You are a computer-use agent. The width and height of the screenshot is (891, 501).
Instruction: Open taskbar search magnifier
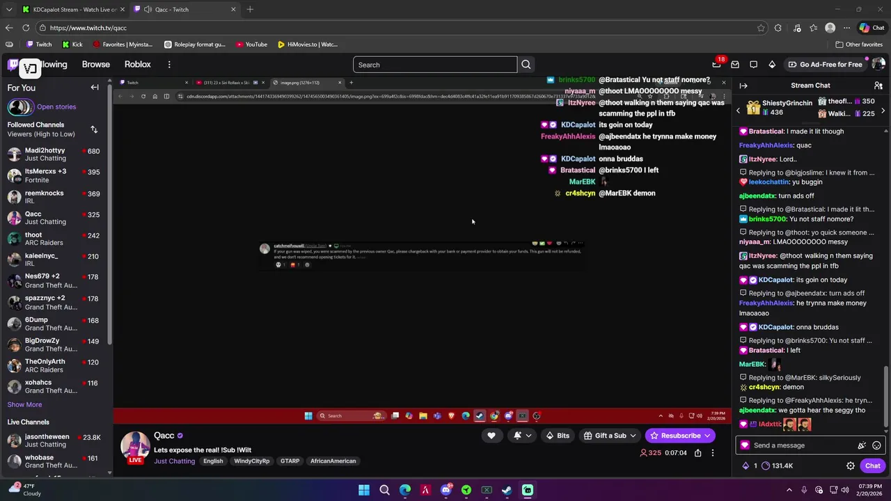[384, 490]
